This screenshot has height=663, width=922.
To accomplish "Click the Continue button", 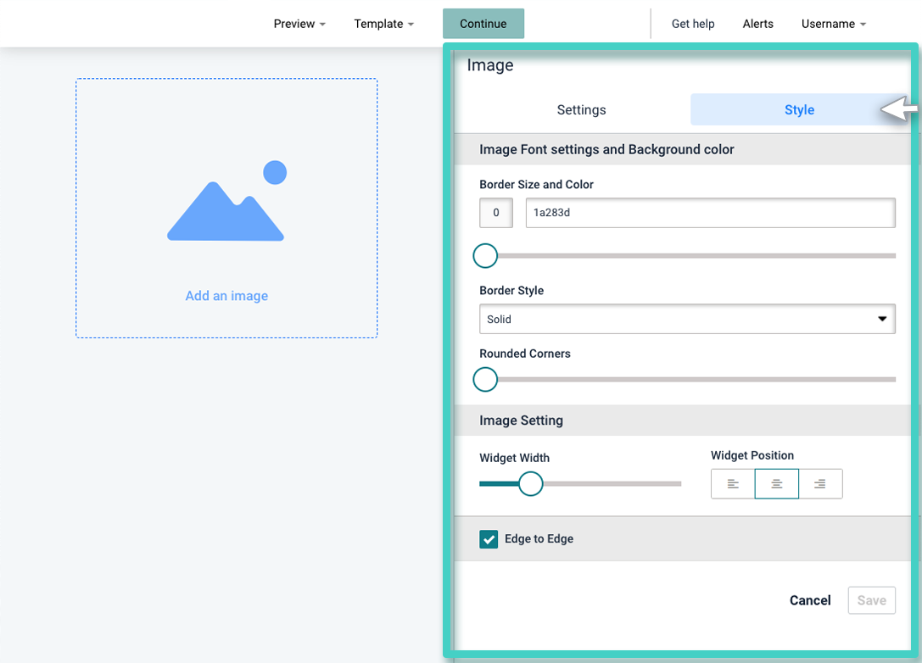I will 483,24.
